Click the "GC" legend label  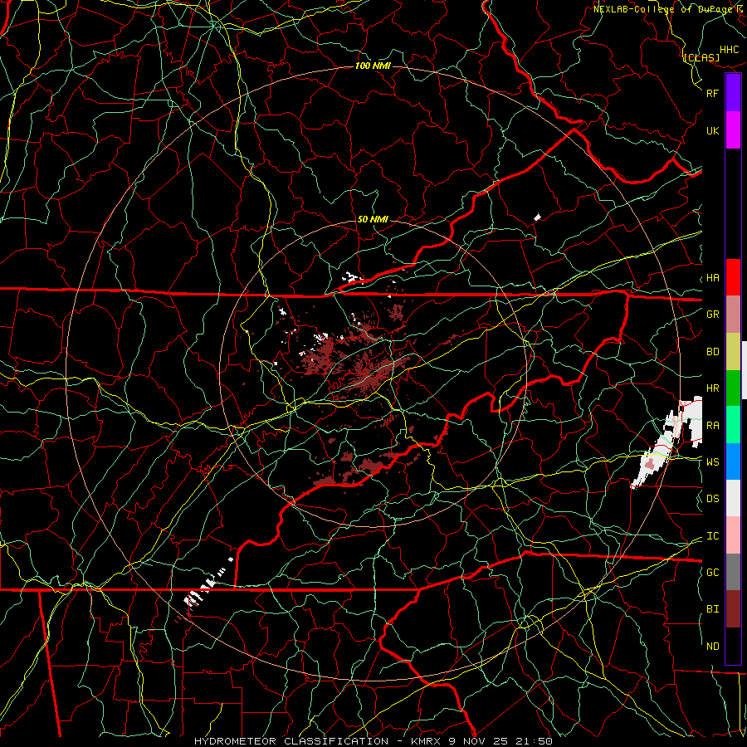[x=713, y=572]
